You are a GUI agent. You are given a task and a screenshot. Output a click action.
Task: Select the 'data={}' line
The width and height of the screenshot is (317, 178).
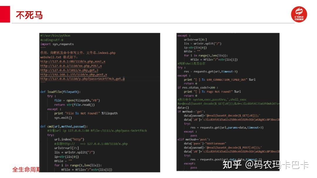pyautogui.click(x=183, y=108)
